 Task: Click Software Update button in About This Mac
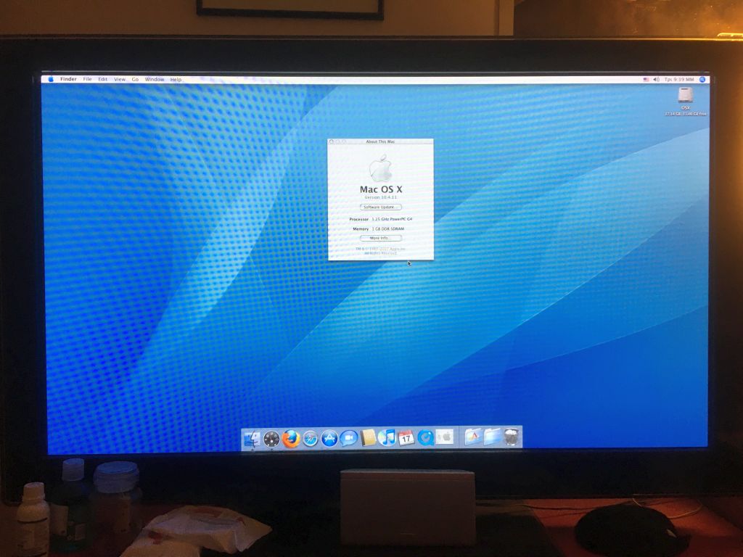380,207
